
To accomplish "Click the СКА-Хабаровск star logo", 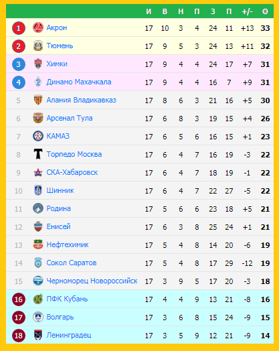I will 38,172.
